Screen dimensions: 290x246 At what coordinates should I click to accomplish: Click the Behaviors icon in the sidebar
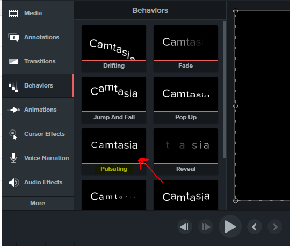[13, 86]
